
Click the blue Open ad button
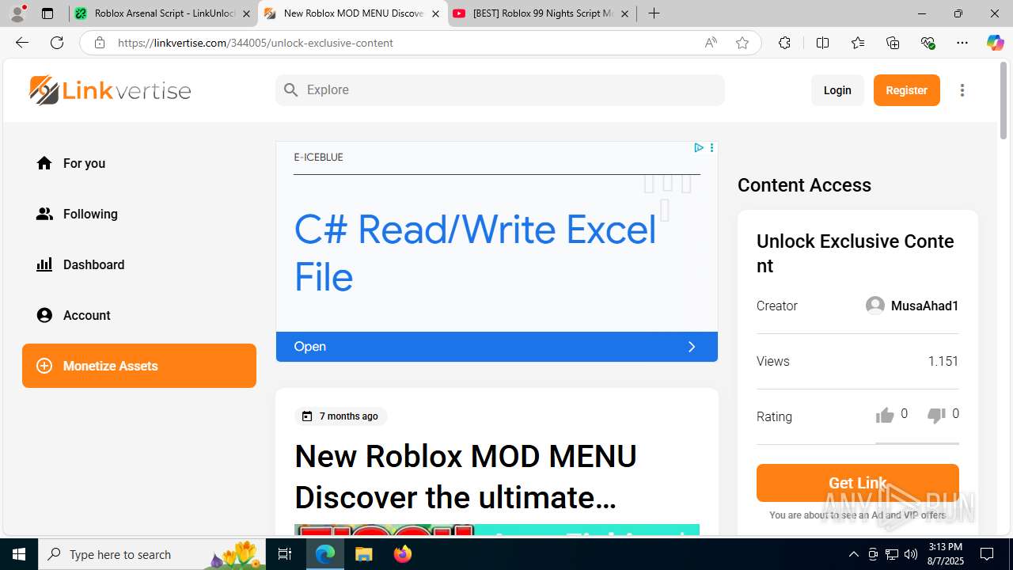pyautogui.click(x=497, y=347)
